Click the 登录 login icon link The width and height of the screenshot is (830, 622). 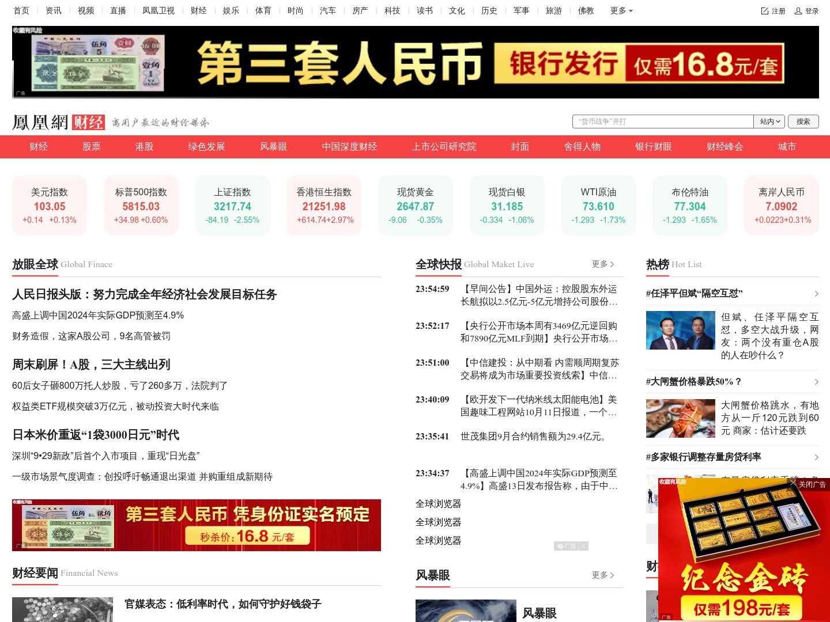pos(806,11)
